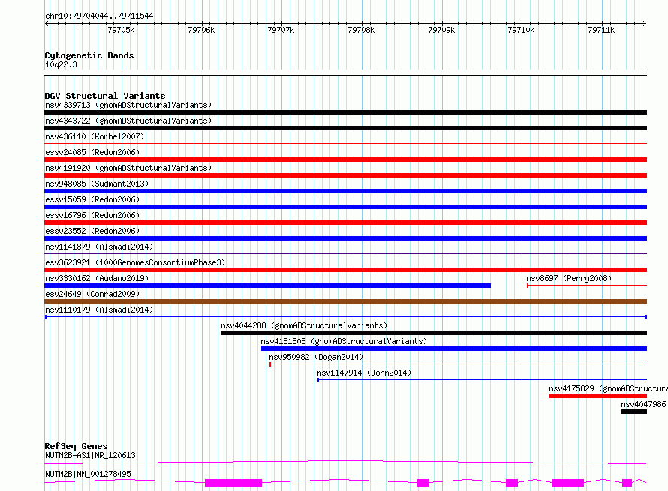Click the RefSeq Genes track title
The width and height of the screenshot is (668, 491).
click(x=76, y=446)
